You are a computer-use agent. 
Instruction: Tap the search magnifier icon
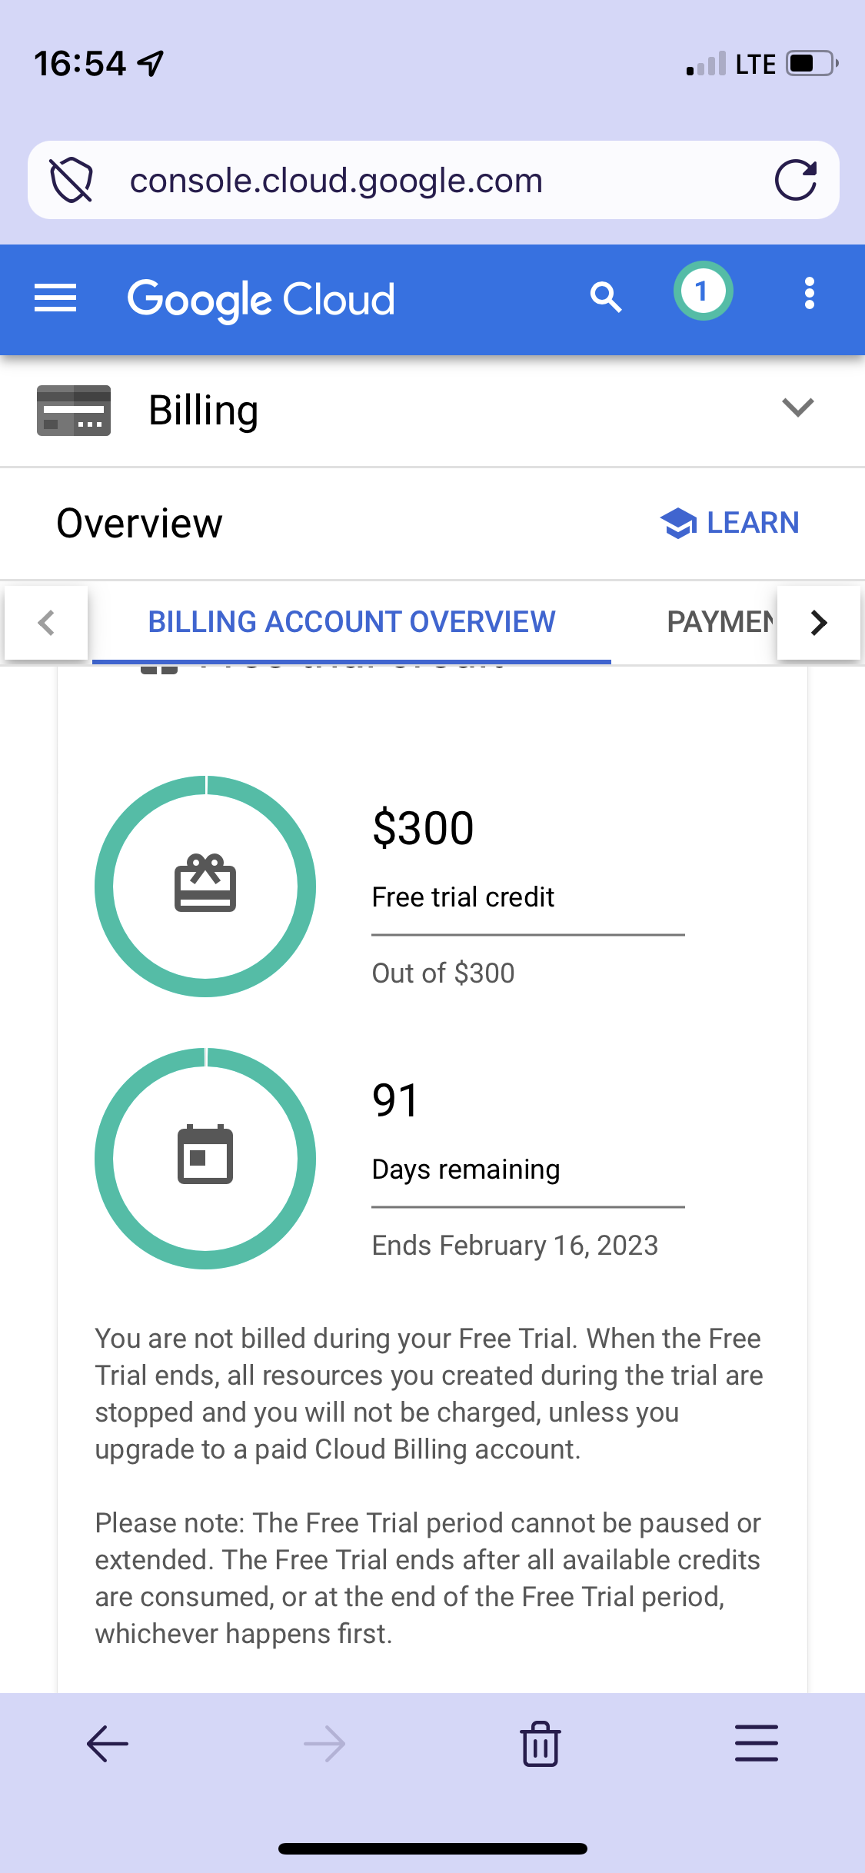606,297
